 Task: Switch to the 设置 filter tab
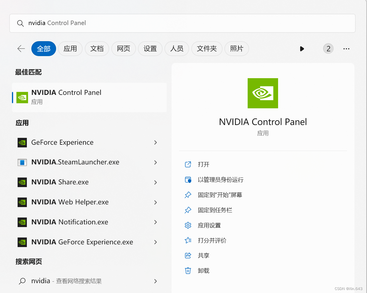[x=150, y=49]
